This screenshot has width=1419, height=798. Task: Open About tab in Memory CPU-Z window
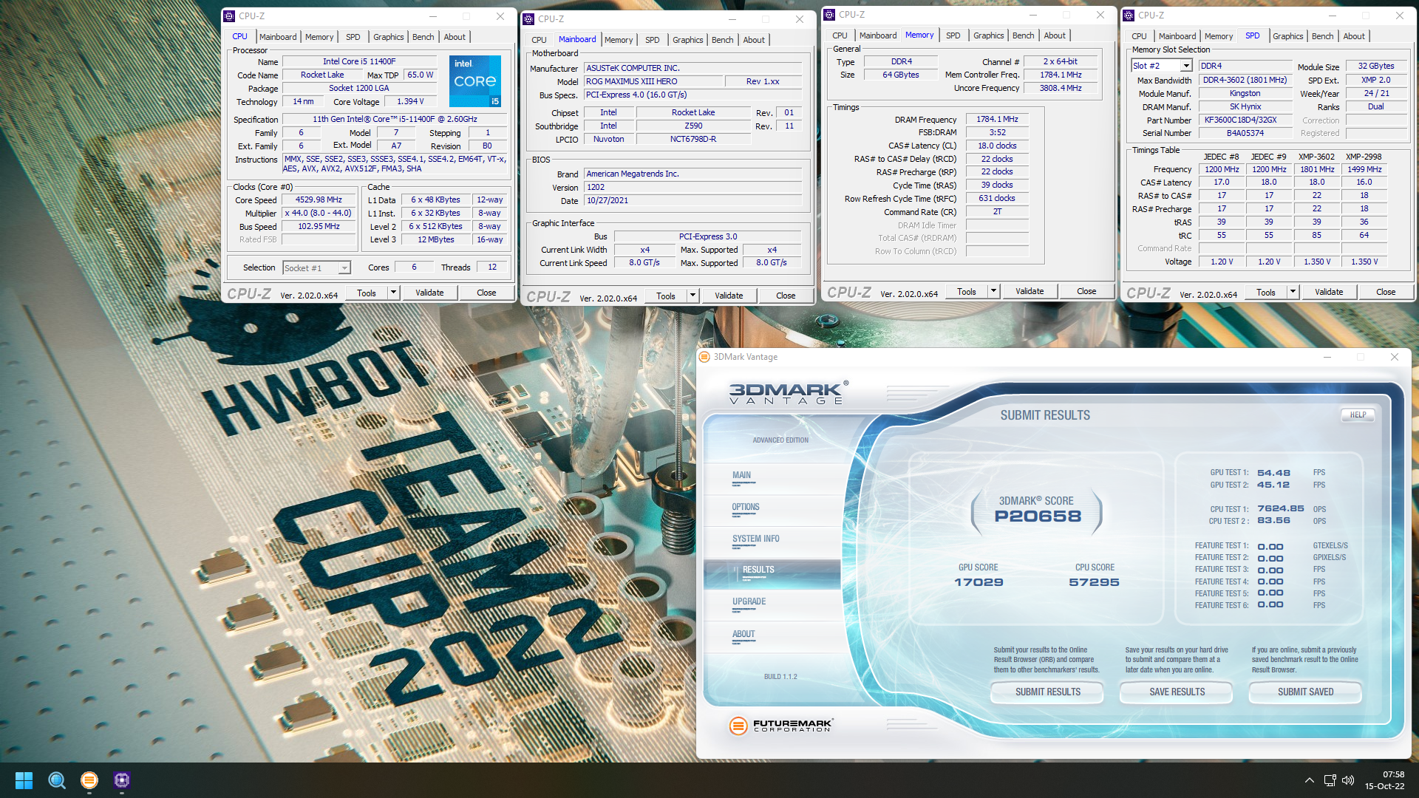point(1055,35)
